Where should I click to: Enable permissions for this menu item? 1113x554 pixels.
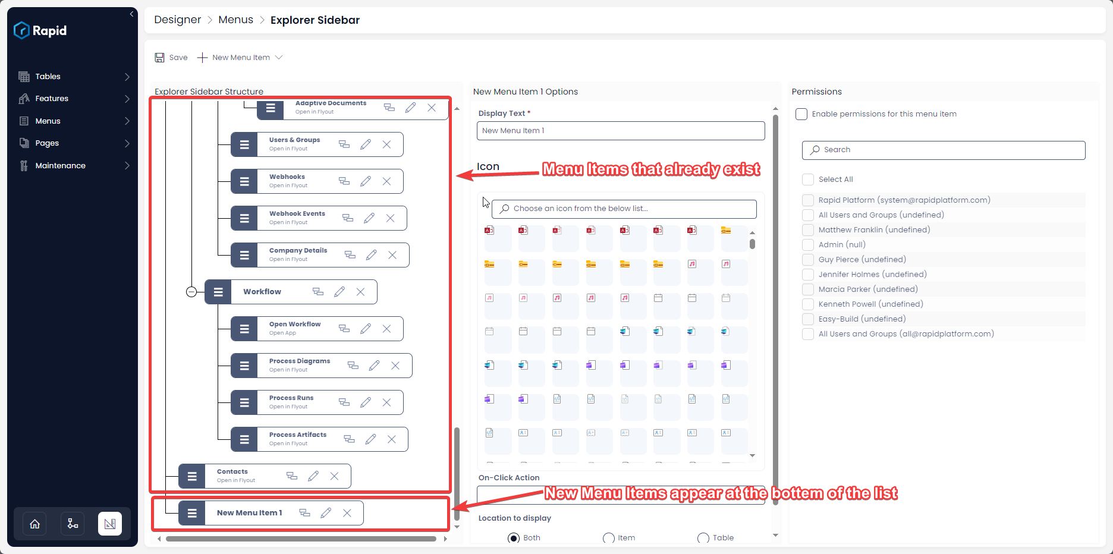[801, 114]
